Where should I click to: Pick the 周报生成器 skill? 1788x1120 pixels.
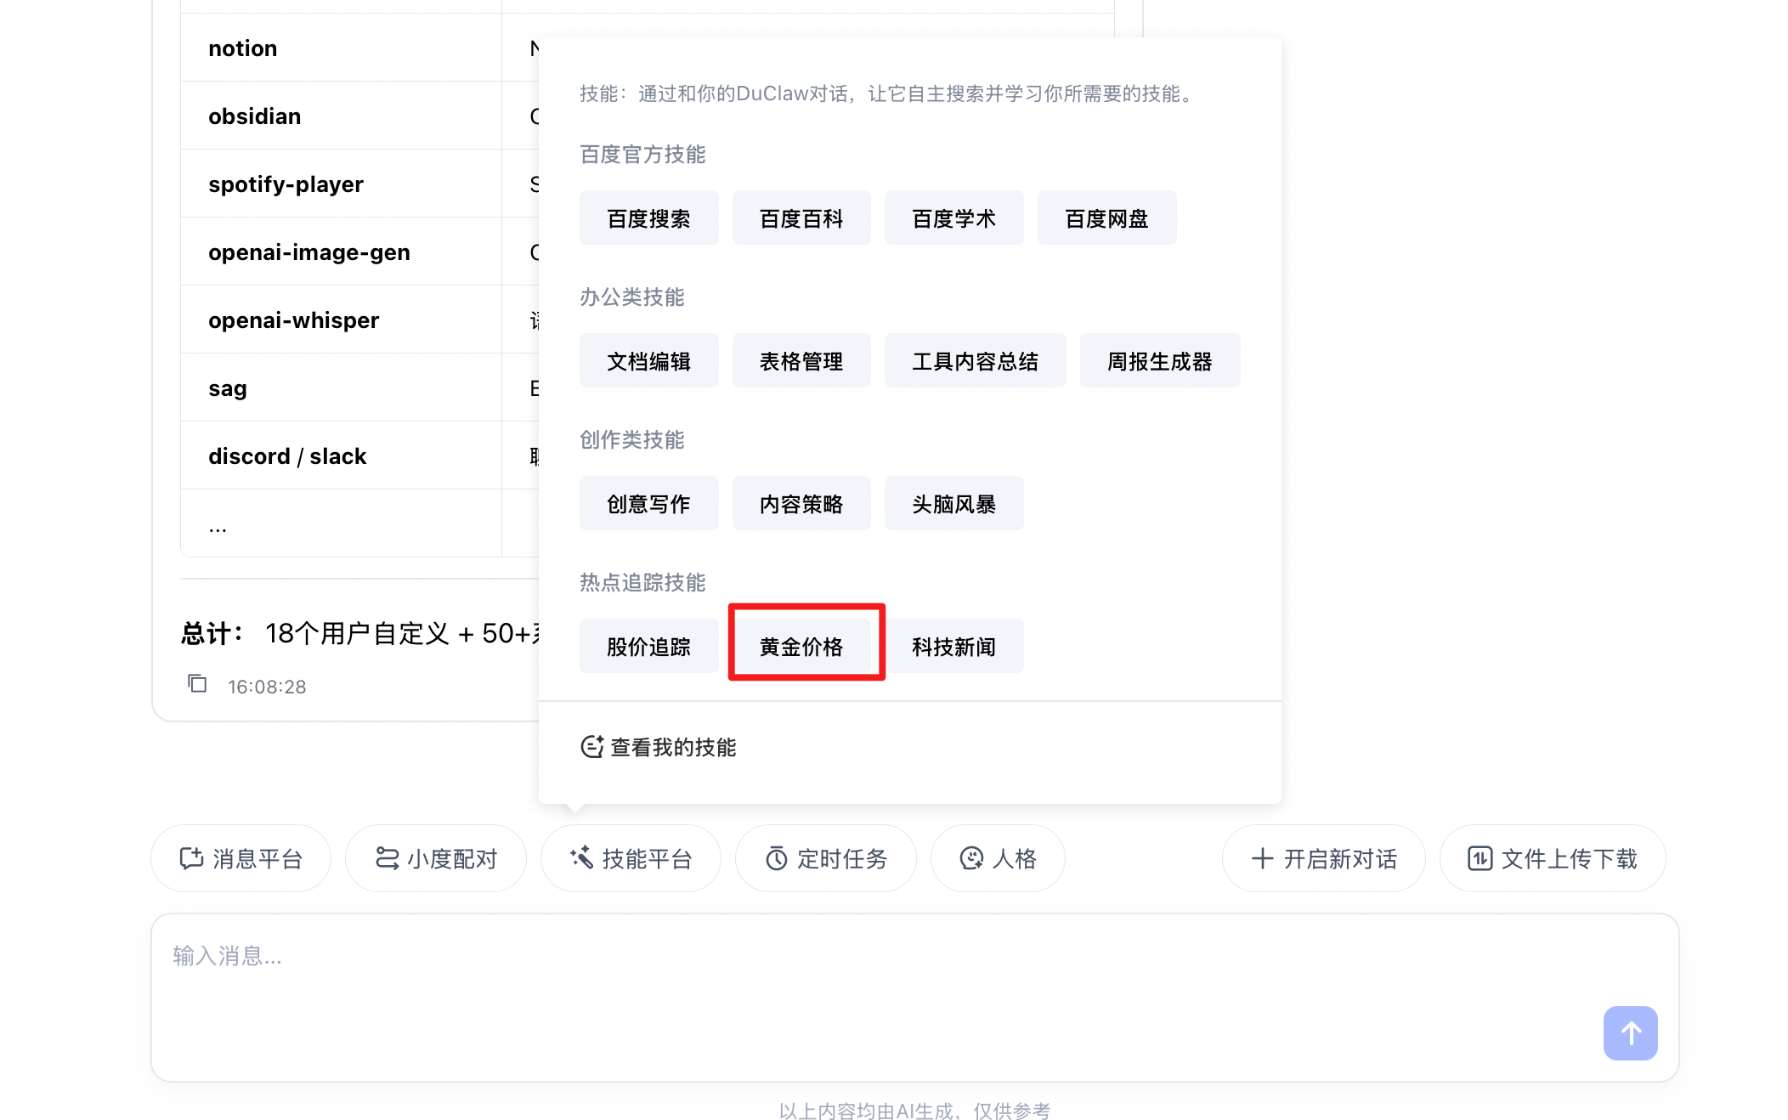point(1159,361)
